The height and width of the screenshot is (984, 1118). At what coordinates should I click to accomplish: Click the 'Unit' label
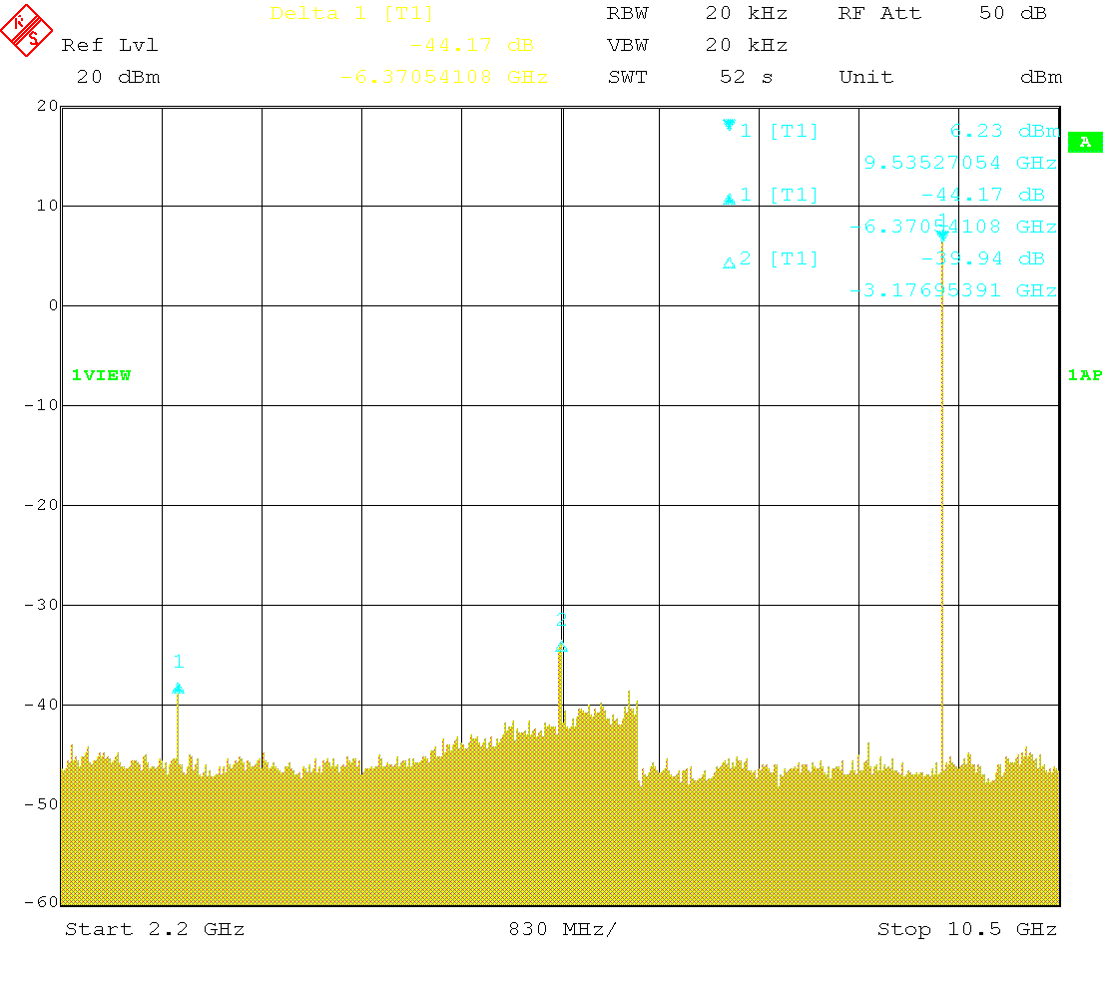866,77
